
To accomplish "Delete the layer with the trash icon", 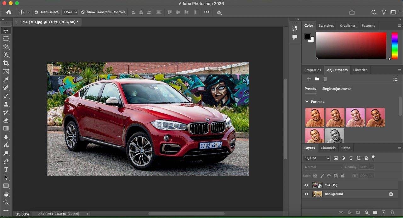I will (x=392, y=213).
